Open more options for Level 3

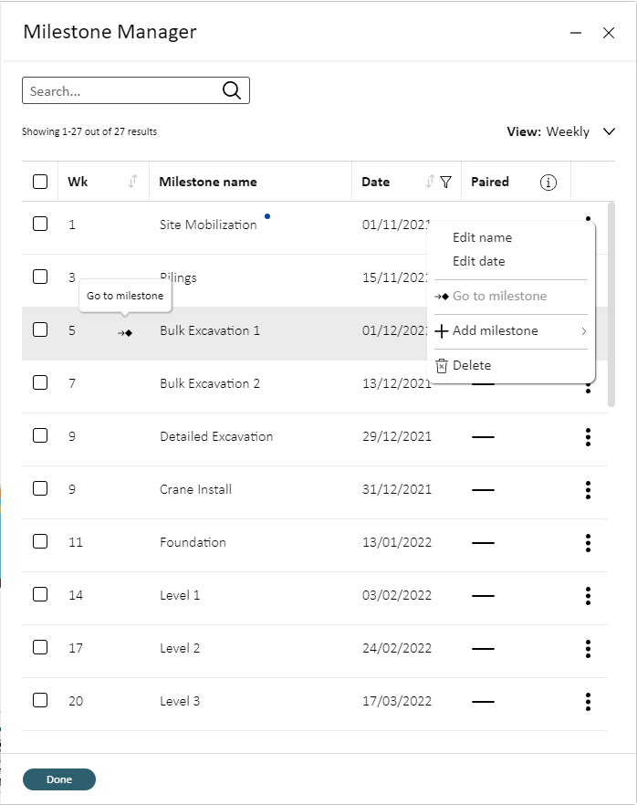[x=589, y=701]
